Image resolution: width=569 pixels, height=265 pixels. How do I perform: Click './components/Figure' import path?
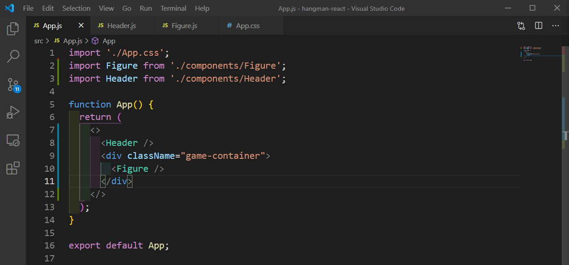point(225,66)
